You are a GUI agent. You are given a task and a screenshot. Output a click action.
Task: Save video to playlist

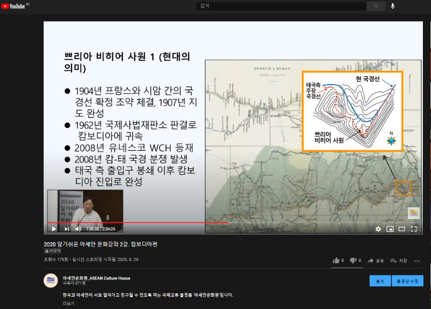(399, 261)
